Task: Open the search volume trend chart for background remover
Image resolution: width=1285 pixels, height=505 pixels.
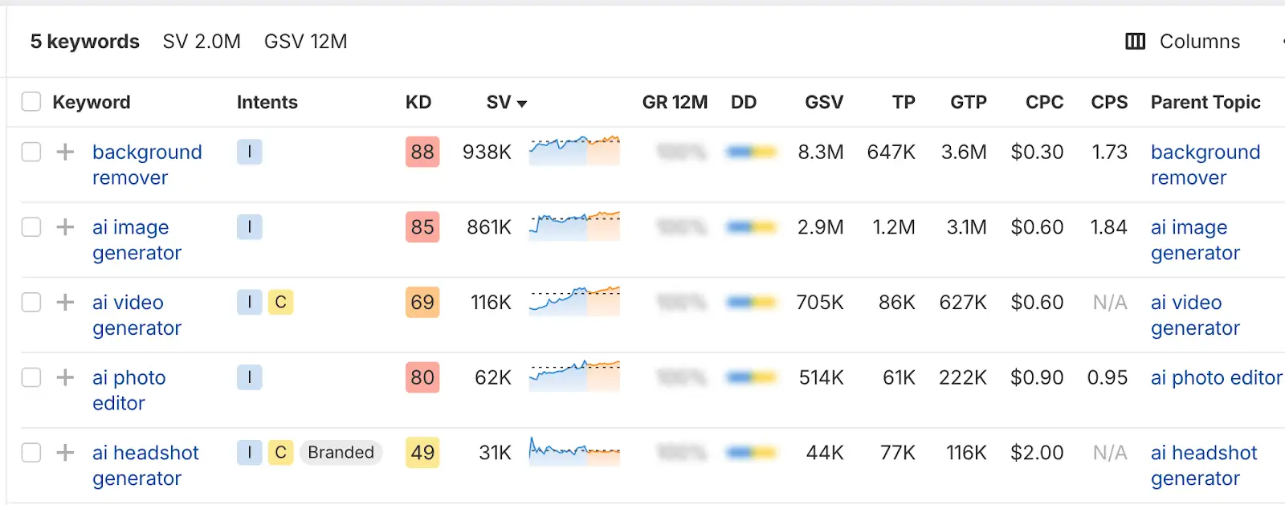Action: (574, 151)
